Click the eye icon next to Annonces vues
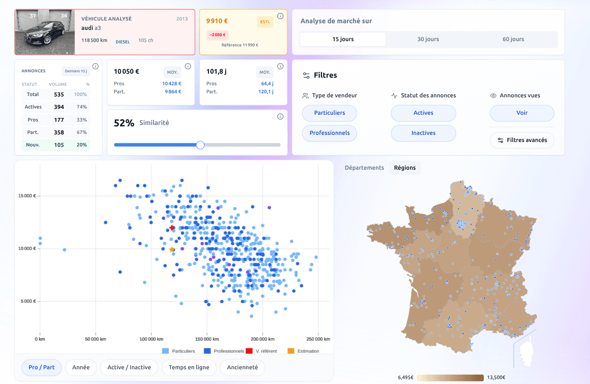This screenshot has width=590, height=384. (x=493, y=95)
